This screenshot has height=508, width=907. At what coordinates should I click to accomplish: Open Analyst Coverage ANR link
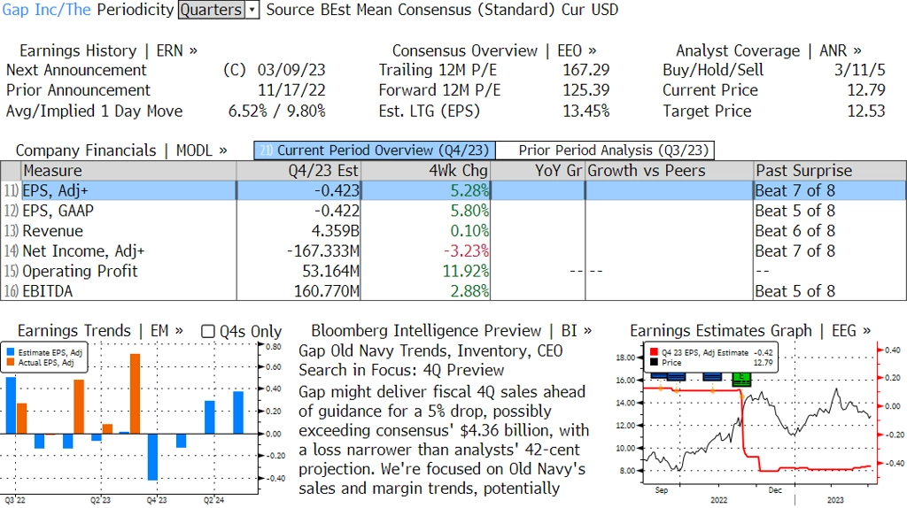pos(768,50)
